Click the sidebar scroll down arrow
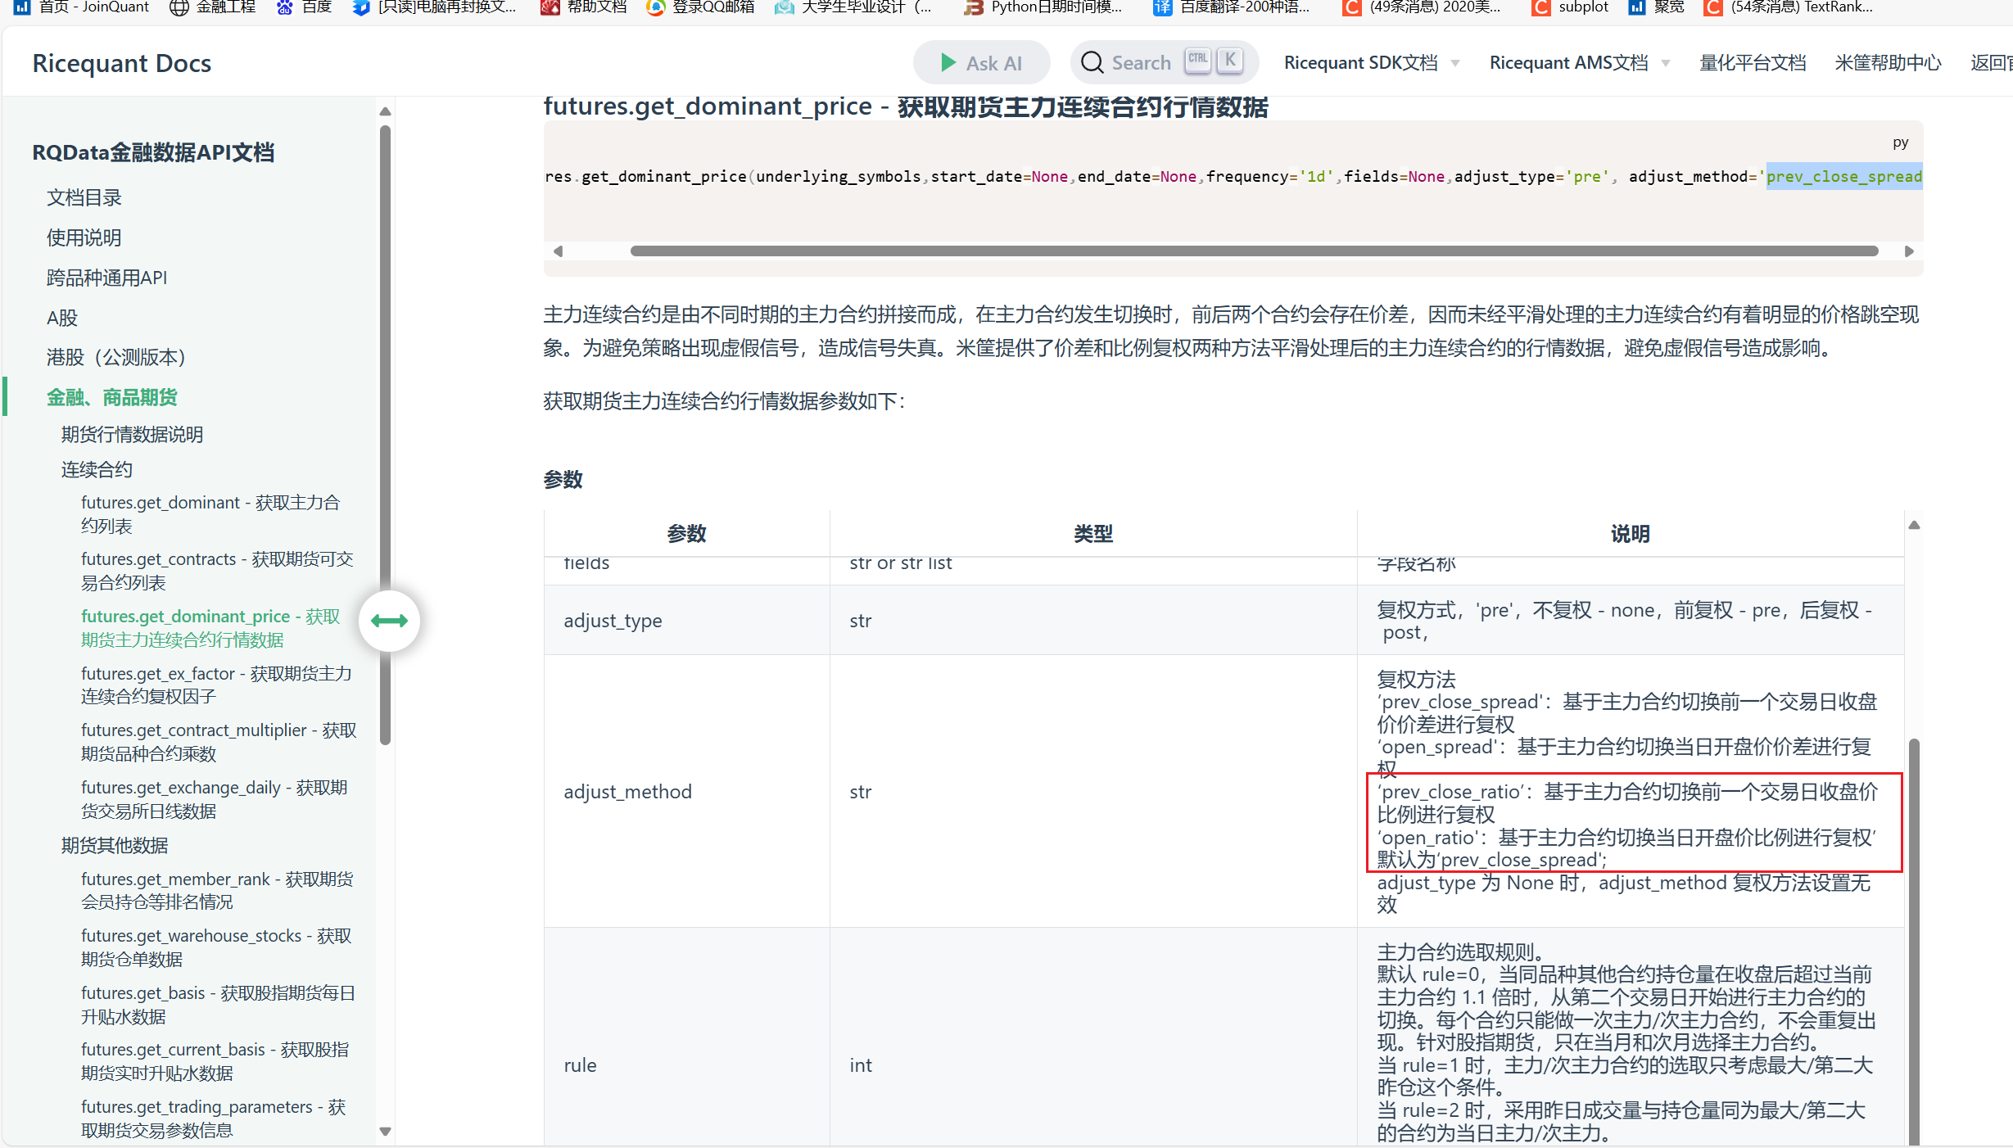The width and height of the screenshot is (2013, 1148). pos(385,1132)
